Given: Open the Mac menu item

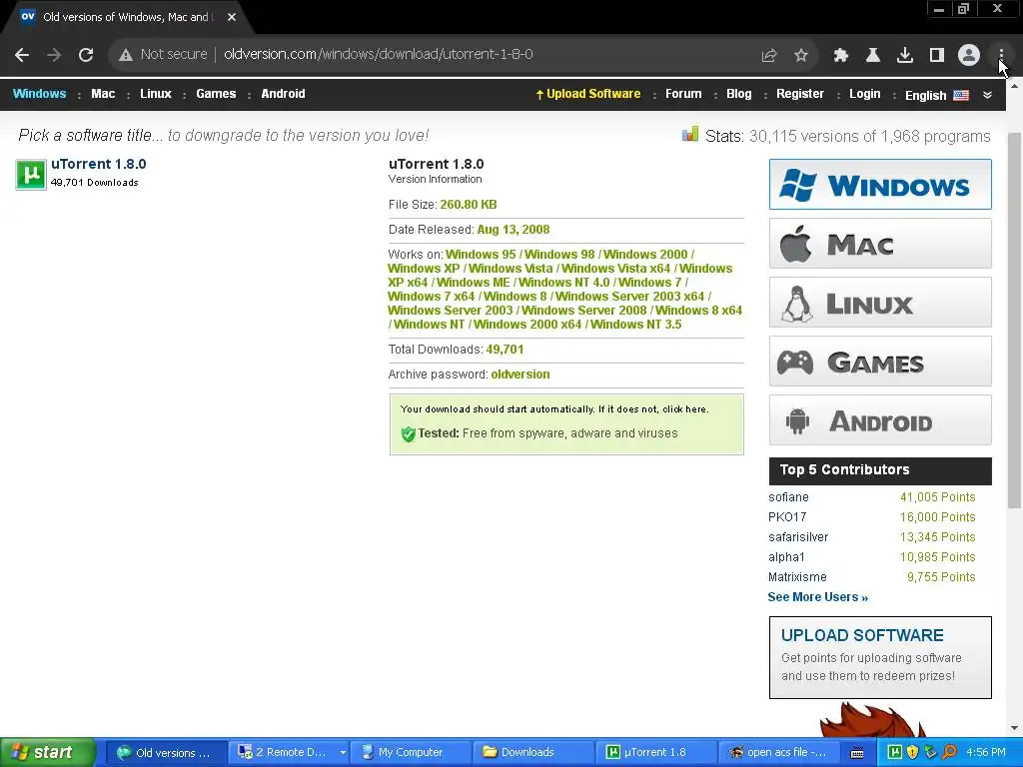Looking at the screenshot, I should (103, 93).
